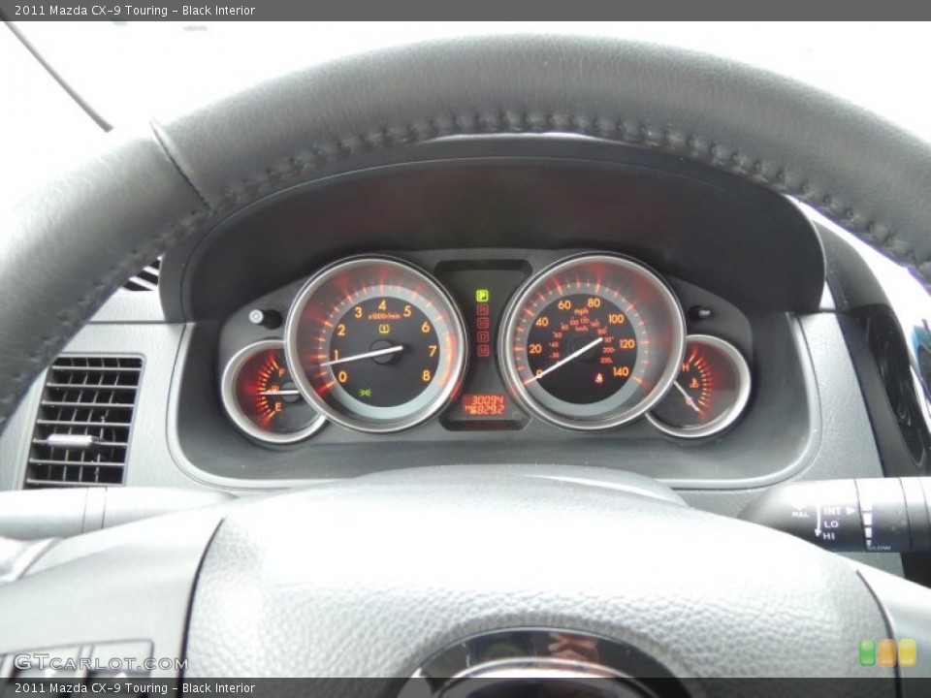Click the trip meter reading '829.2'

click(489, 409)
